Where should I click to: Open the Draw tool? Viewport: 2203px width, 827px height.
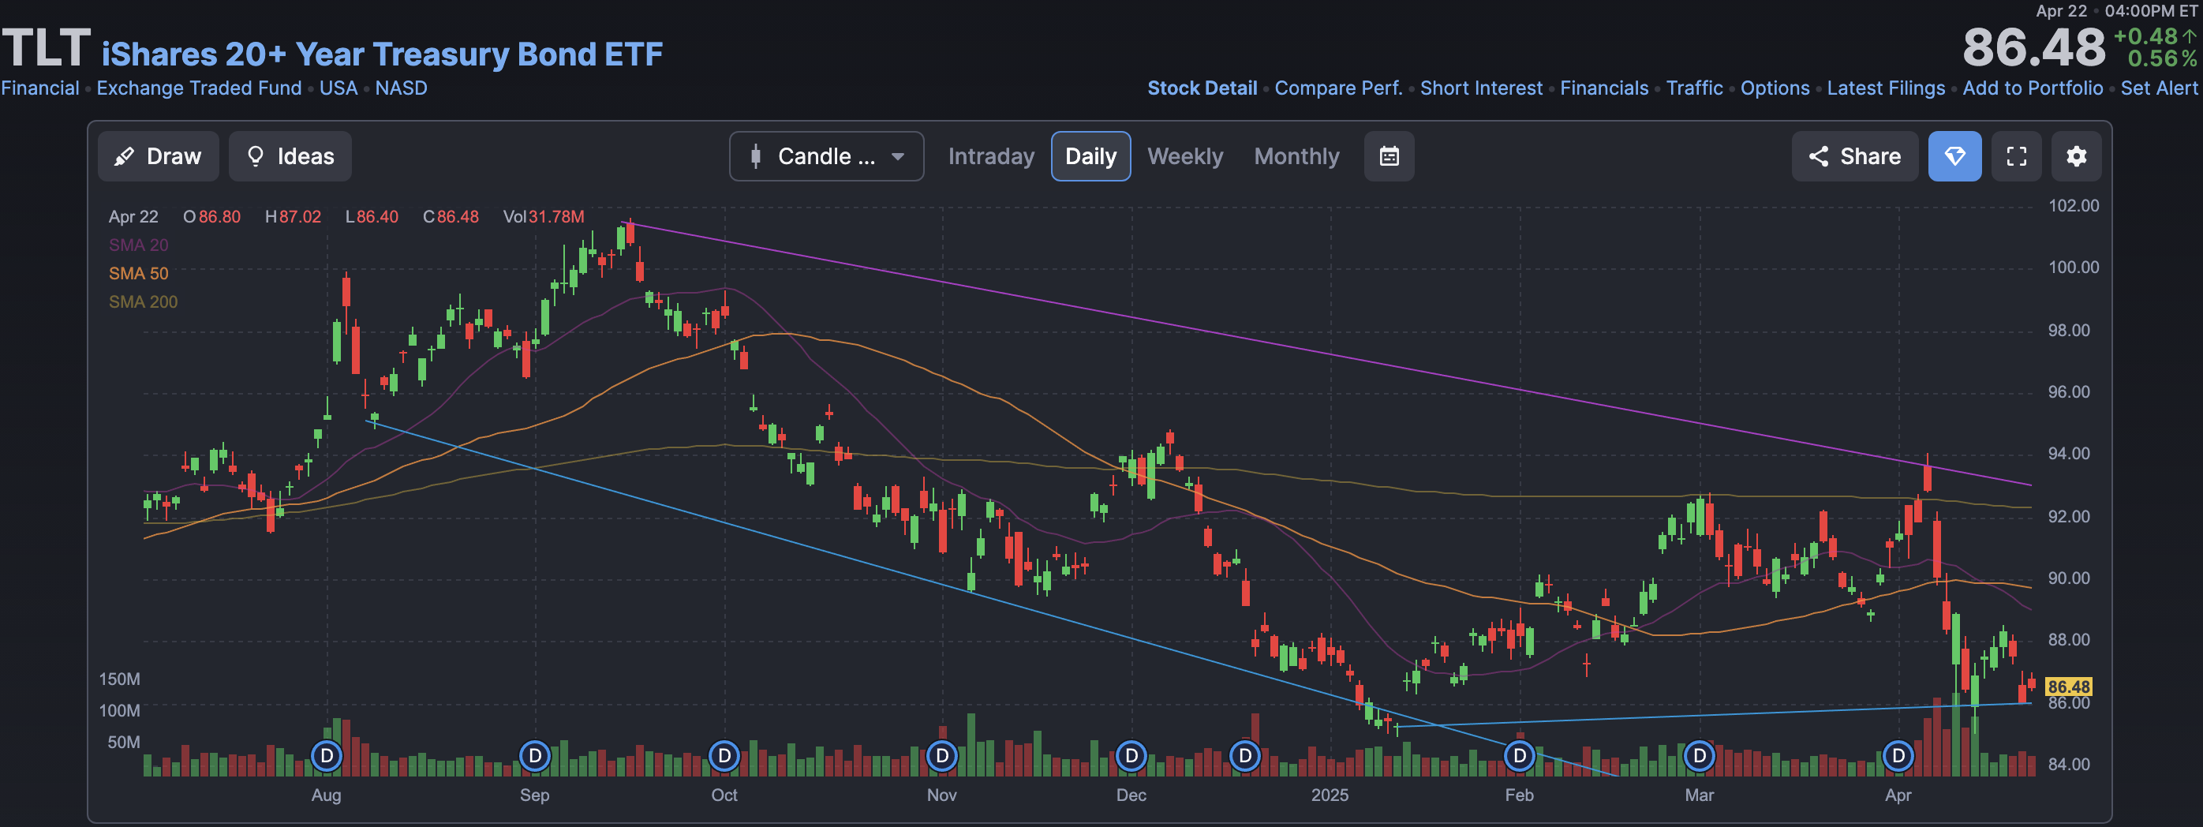tap(159, 156)
